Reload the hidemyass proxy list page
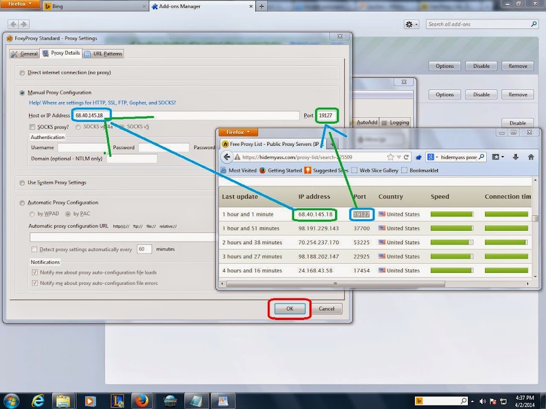 coord(406,157)
